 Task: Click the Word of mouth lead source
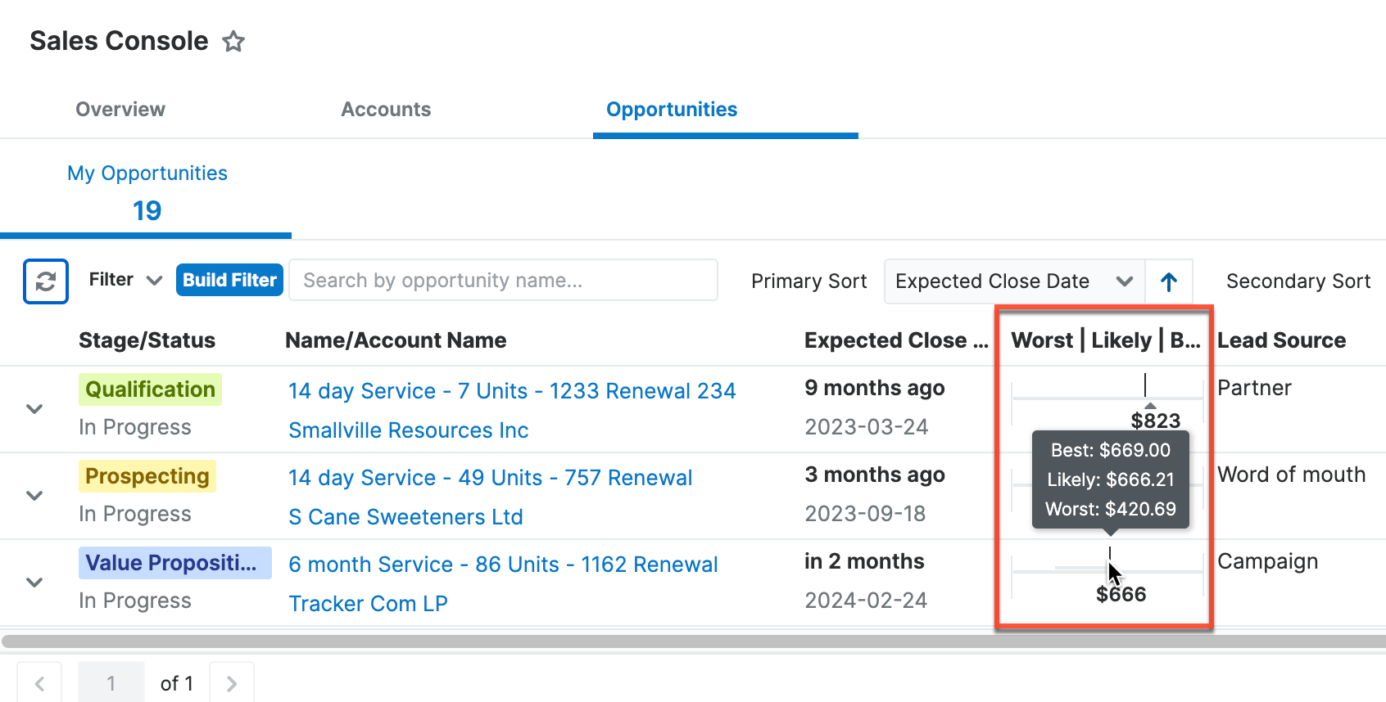[1292, 475]
